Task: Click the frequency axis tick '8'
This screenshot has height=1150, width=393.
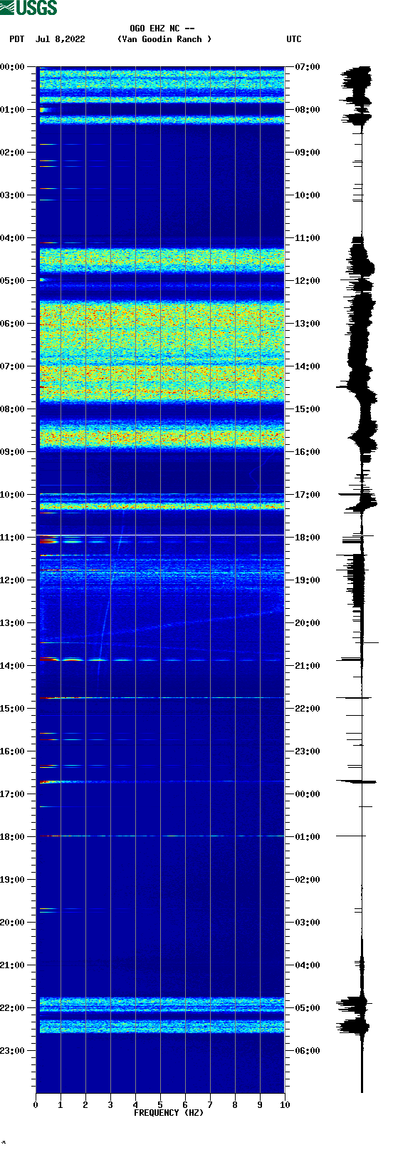Action: 235,1105
